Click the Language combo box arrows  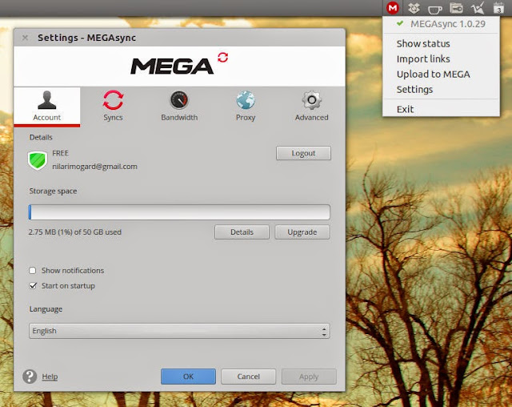click(x=323, y=331)
